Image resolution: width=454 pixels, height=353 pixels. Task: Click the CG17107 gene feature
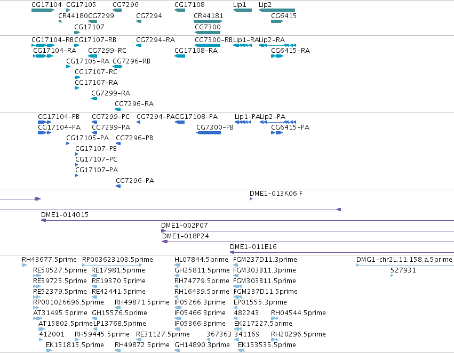coord(77,33)
